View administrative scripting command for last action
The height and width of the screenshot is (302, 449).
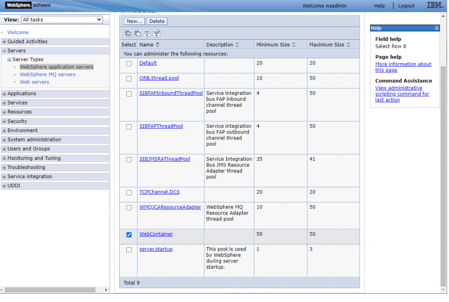pos(402,94)
